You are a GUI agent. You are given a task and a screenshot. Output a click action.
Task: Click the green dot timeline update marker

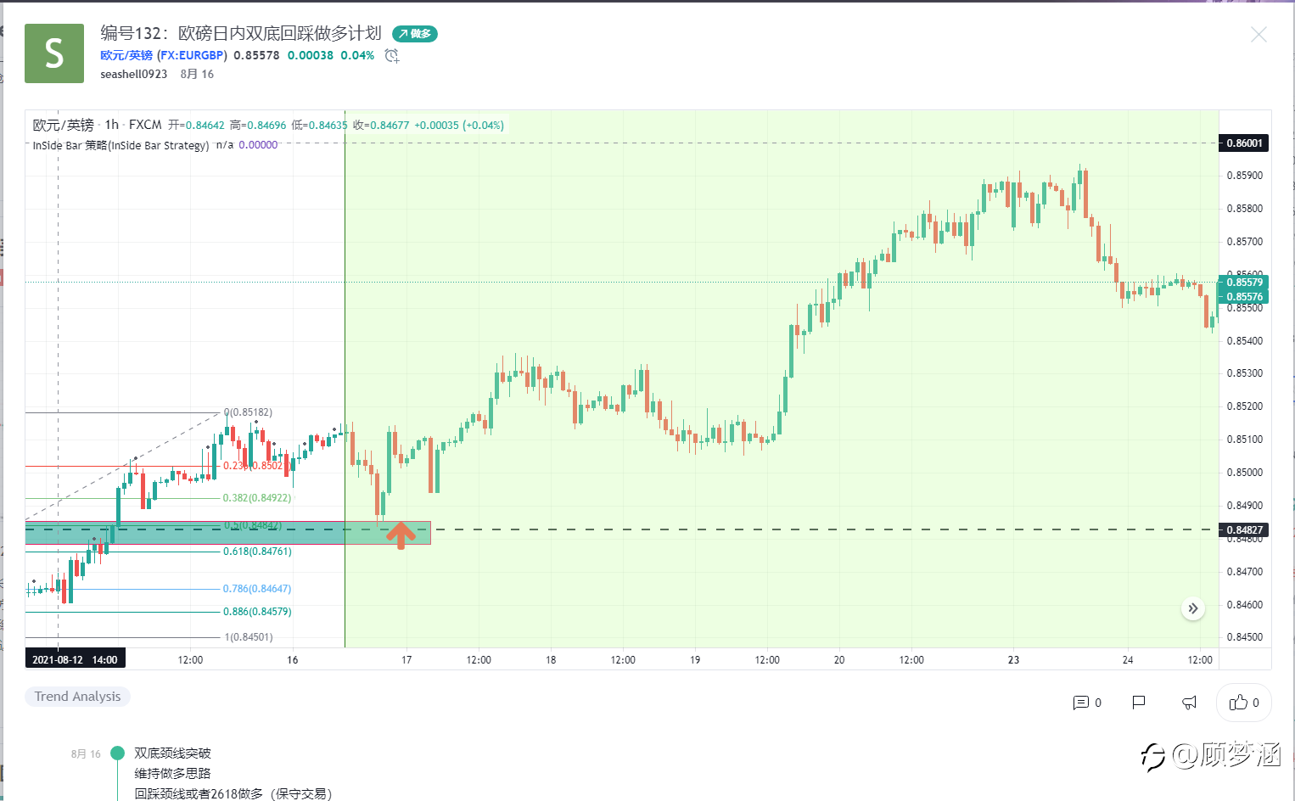pyautogui.click(x=117, y=753)
